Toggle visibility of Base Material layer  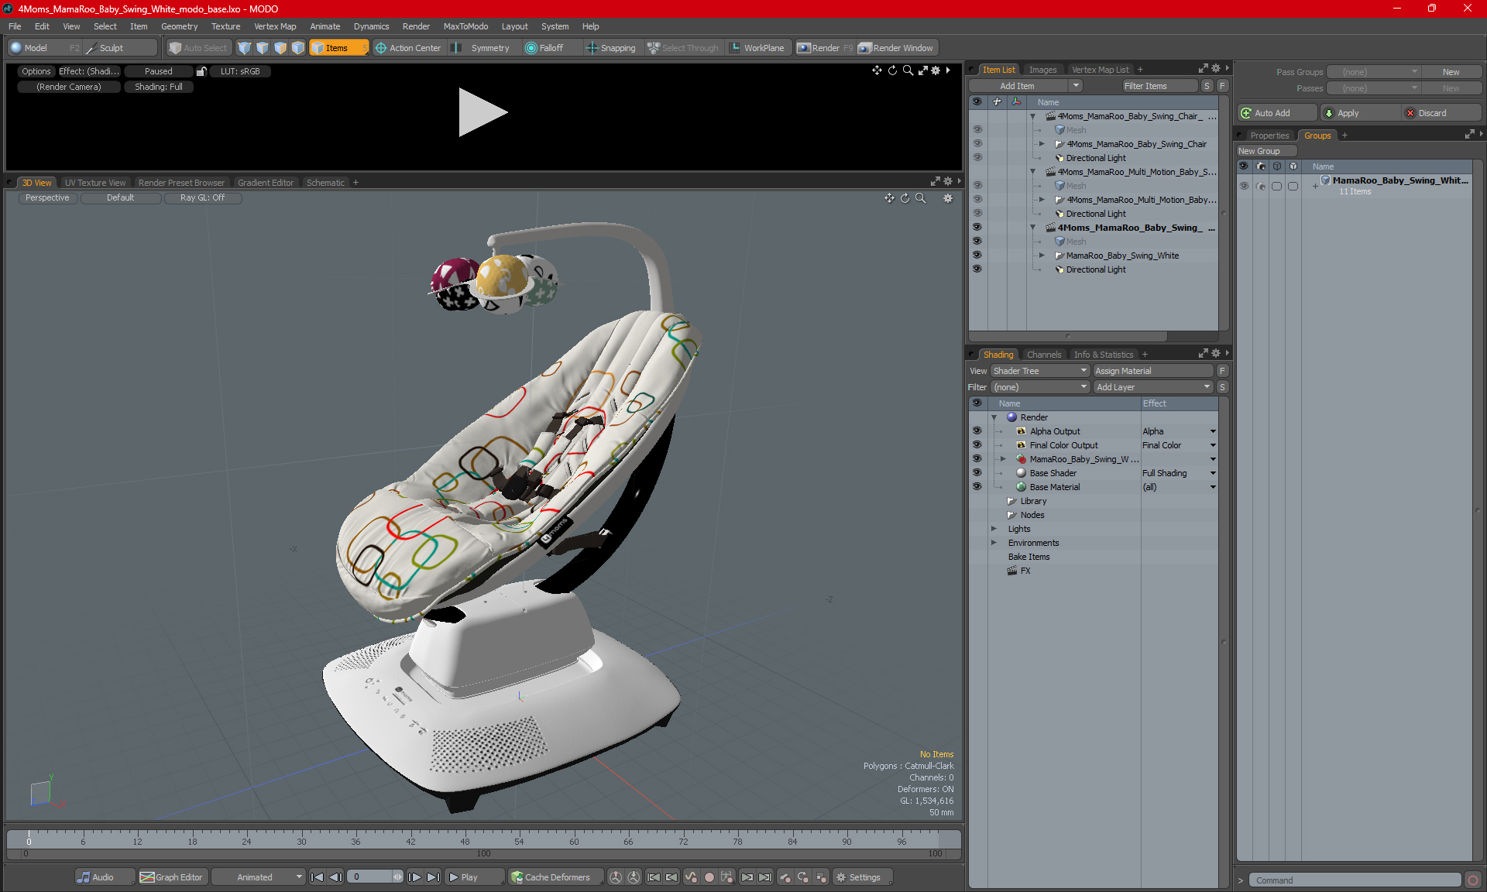(x=977, y=487)
